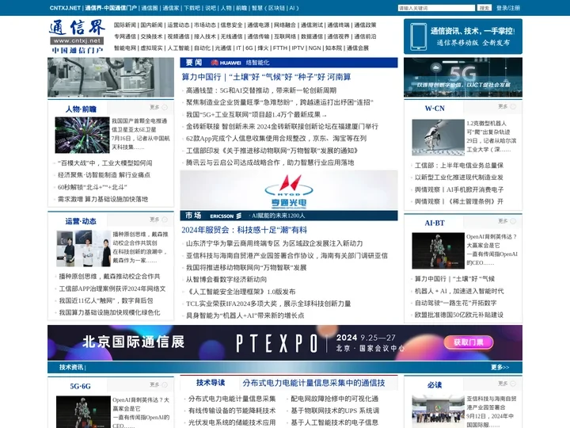Image resolution: width=570 pixels, height=428 pixels.
Task: Open 我国近11亿人"触网" article
Action: [x=106, y=300]
